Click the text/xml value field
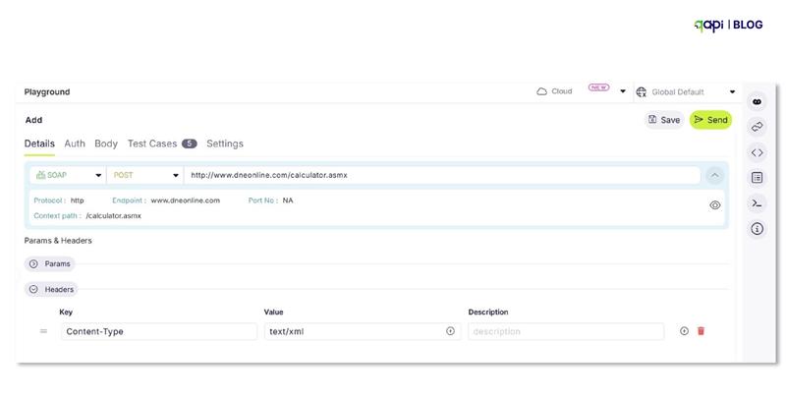 pos(363,331)
